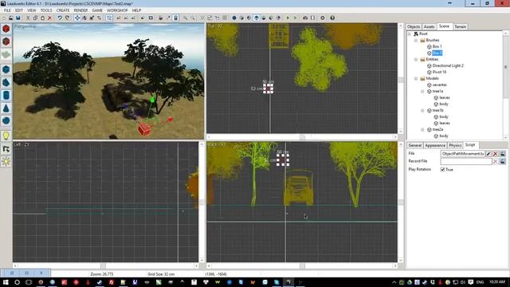Collapse the tree2a model node
Image resolution: width=510 pixels, height=287 pixels.
(422, 129)
